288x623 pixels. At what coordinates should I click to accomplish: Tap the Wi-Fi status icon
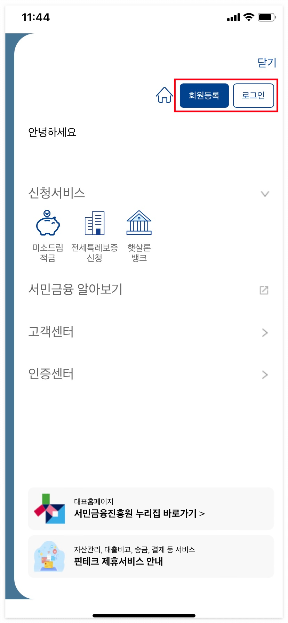click(x=249, y=17)
